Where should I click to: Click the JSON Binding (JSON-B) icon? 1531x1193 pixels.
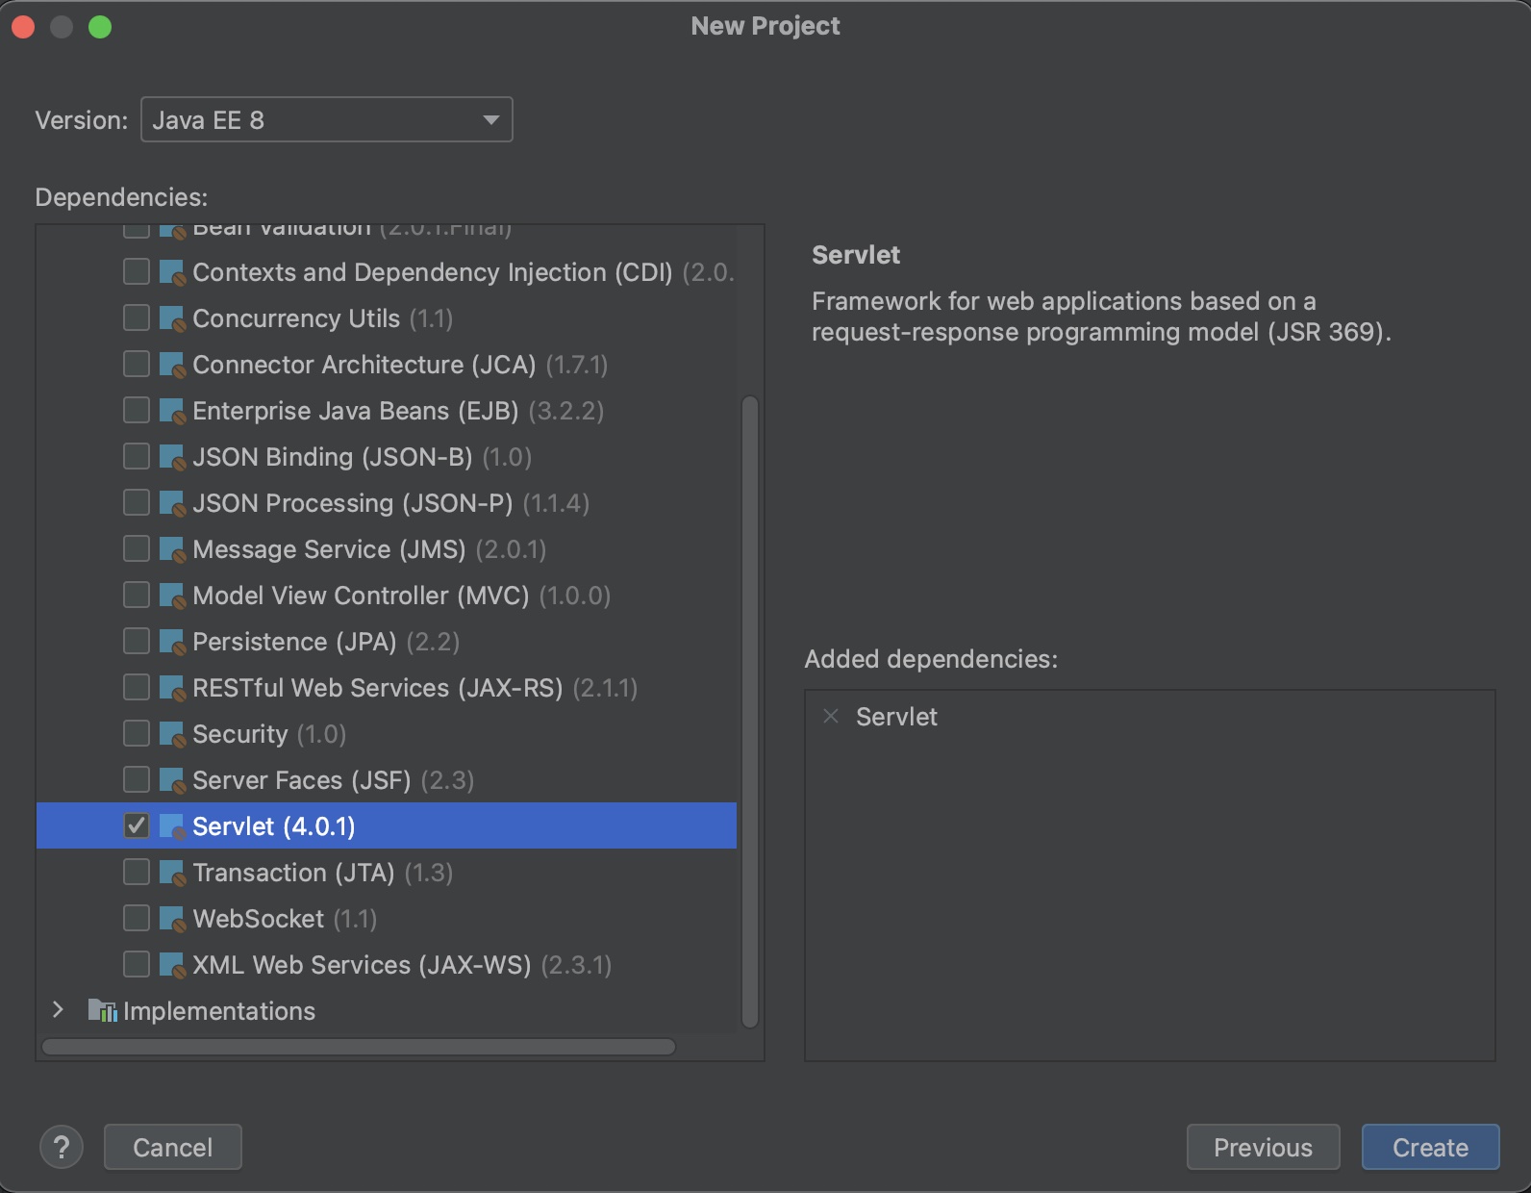(x=172, y=457)
